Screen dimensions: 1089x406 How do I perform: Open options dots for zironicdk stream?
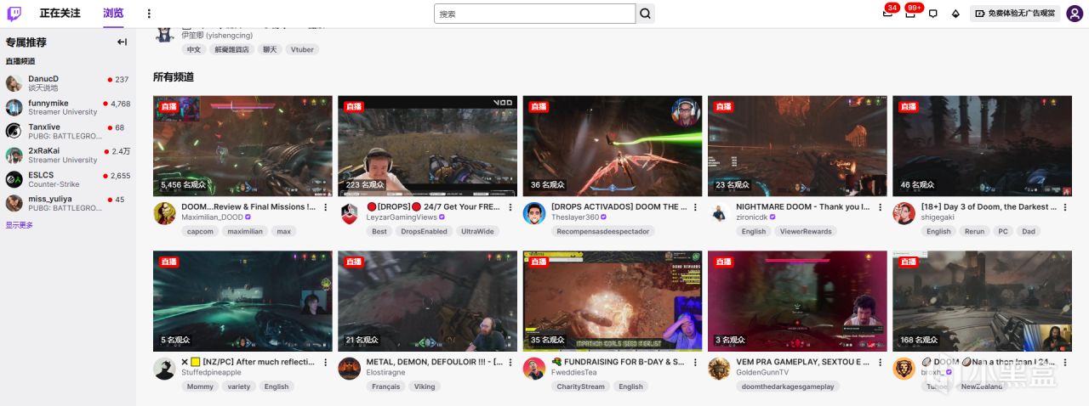(880, 207)
